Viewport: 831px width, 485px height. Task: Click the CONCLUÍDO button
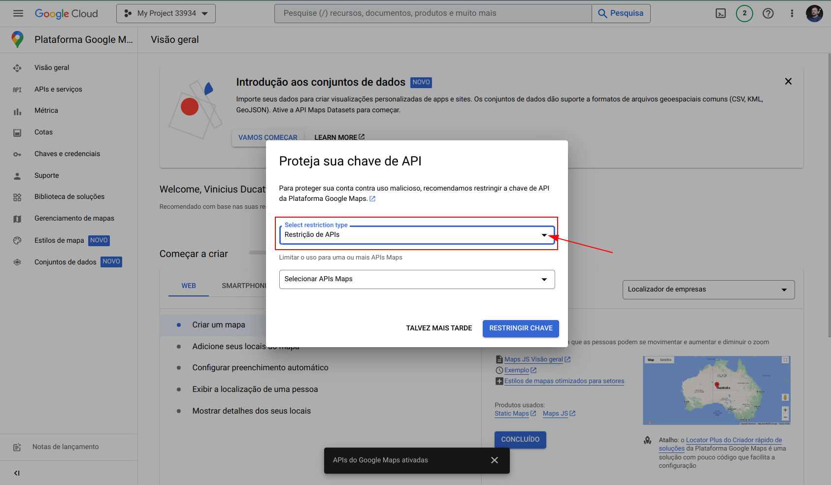pos(520,439)
